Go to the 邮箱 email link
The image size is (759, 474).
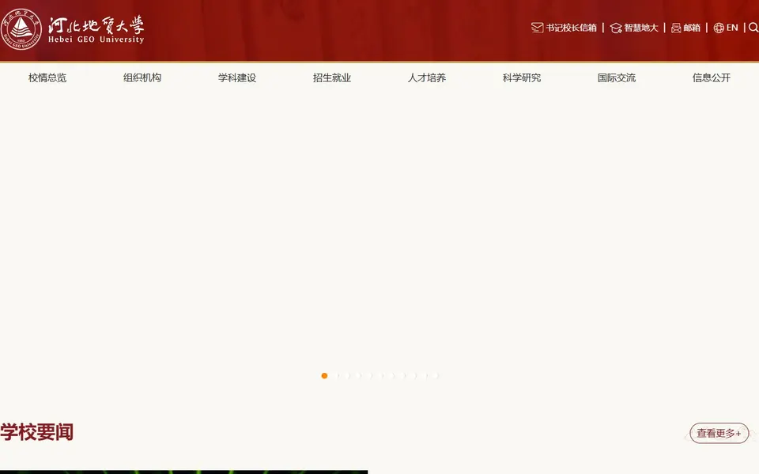pos(692,28)
